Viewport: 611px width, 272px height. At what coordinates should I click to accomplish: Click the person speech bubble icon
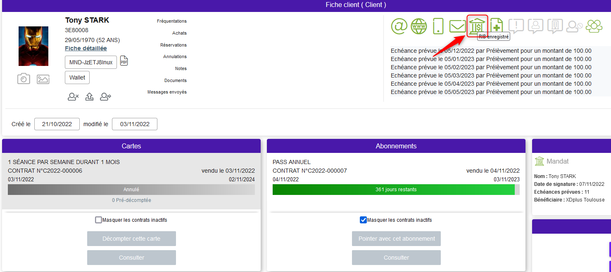[x=535, y=26]
